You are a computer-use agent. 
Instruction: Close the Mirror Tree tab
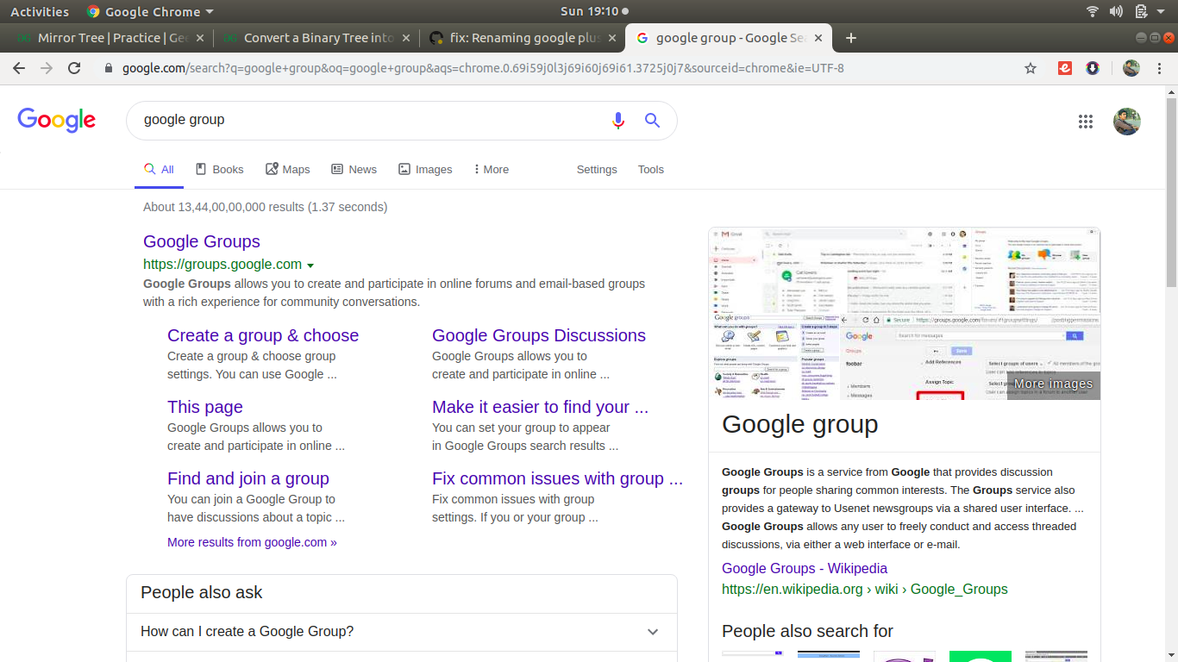point(200,38)
